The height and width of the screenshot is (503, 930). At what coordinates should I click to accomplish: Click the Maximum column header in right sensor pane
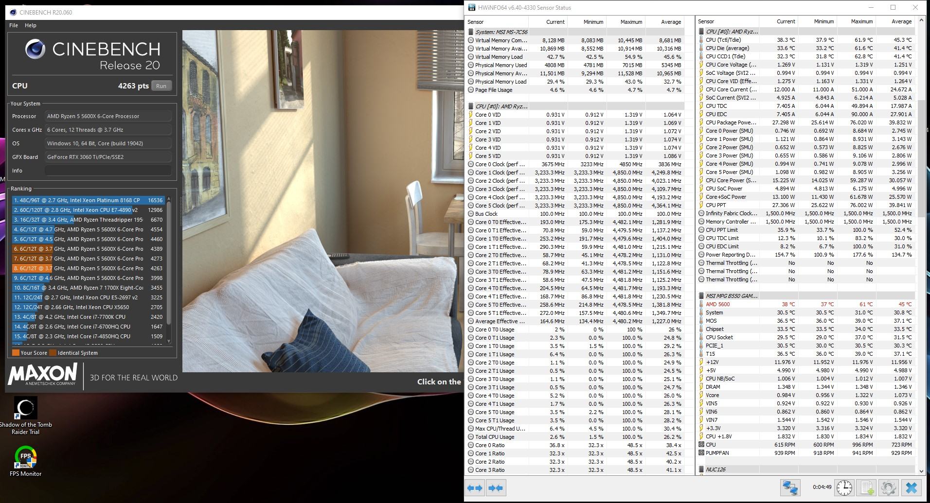click(x=856, y=21)
